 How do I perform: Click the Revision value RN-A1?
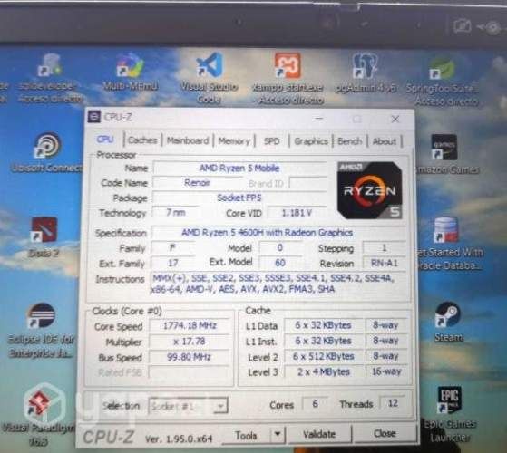(385, 263)
